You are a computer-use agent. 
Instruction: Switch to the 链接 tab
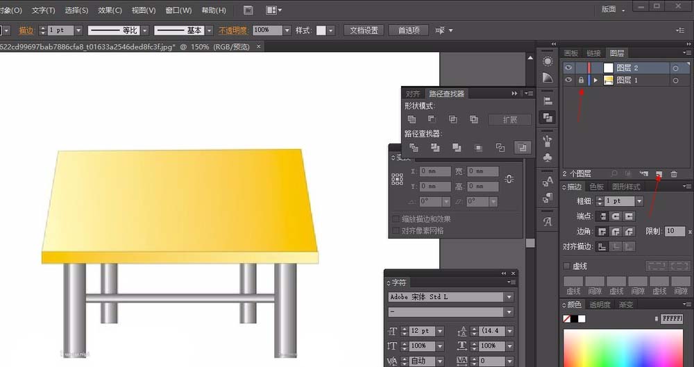coord(593,53)
